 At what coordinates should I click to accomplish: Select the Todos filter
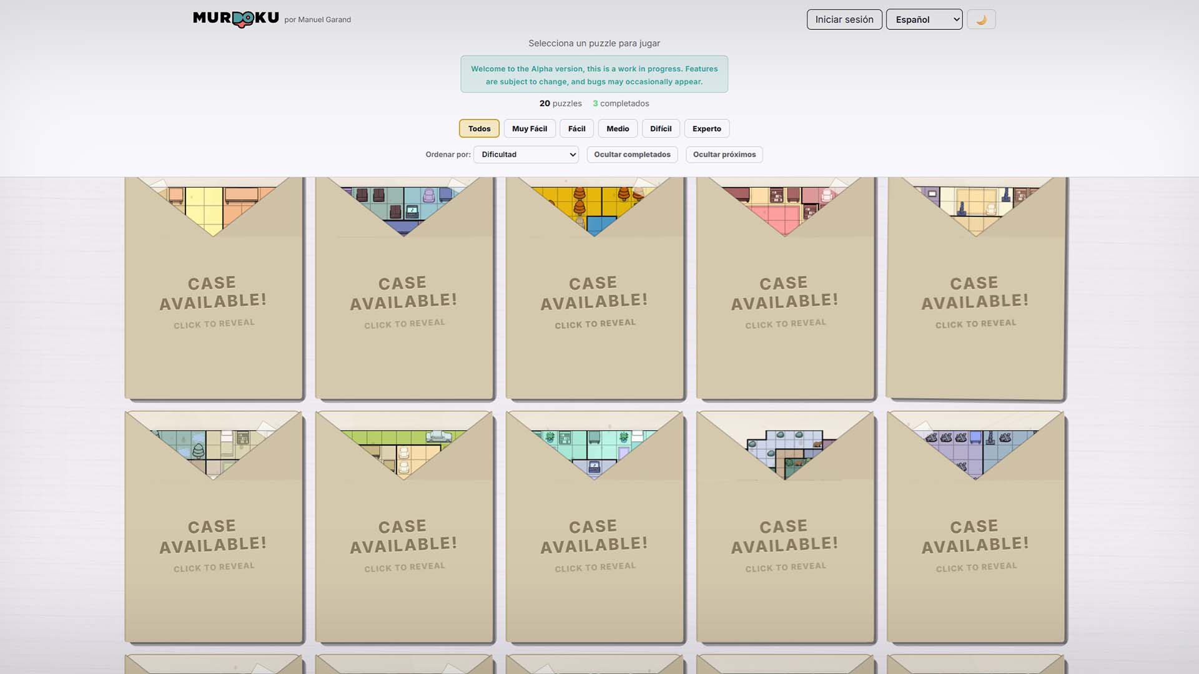[x=479, y=129]
